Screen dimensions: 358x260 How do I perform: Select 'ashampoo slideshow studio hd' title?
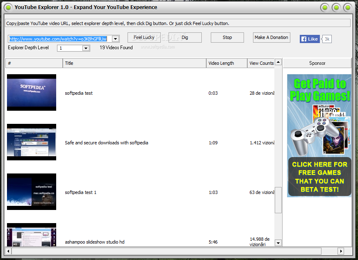pos(94,242)
